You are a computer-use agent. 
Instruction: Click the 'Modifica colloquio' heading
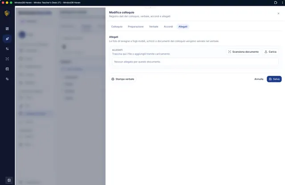click(x=122, y=12)
